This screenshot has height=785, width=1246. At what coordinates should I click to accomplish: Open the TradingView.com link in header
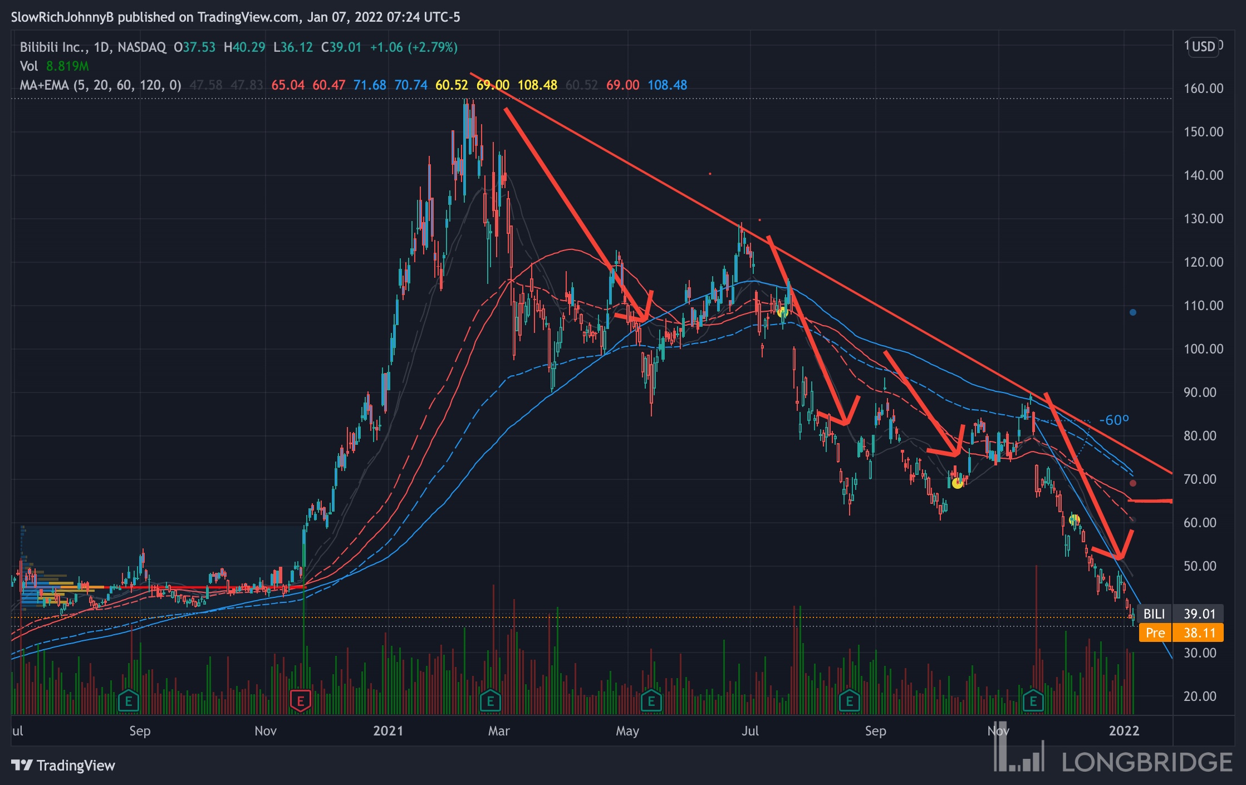[x=248, y=17]
